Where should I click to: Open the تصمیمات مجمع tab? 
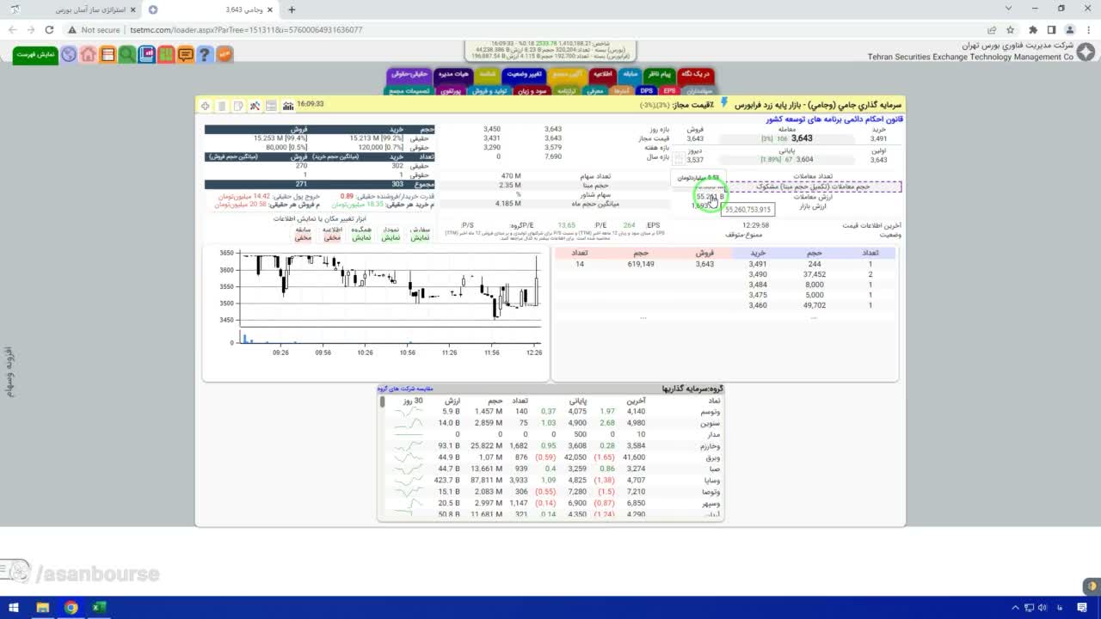[409, 90]
